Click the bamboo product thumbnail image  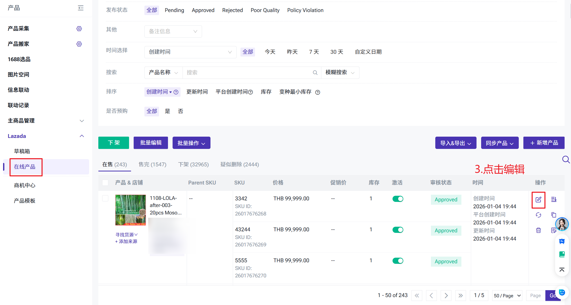click(x=130, y=210)
